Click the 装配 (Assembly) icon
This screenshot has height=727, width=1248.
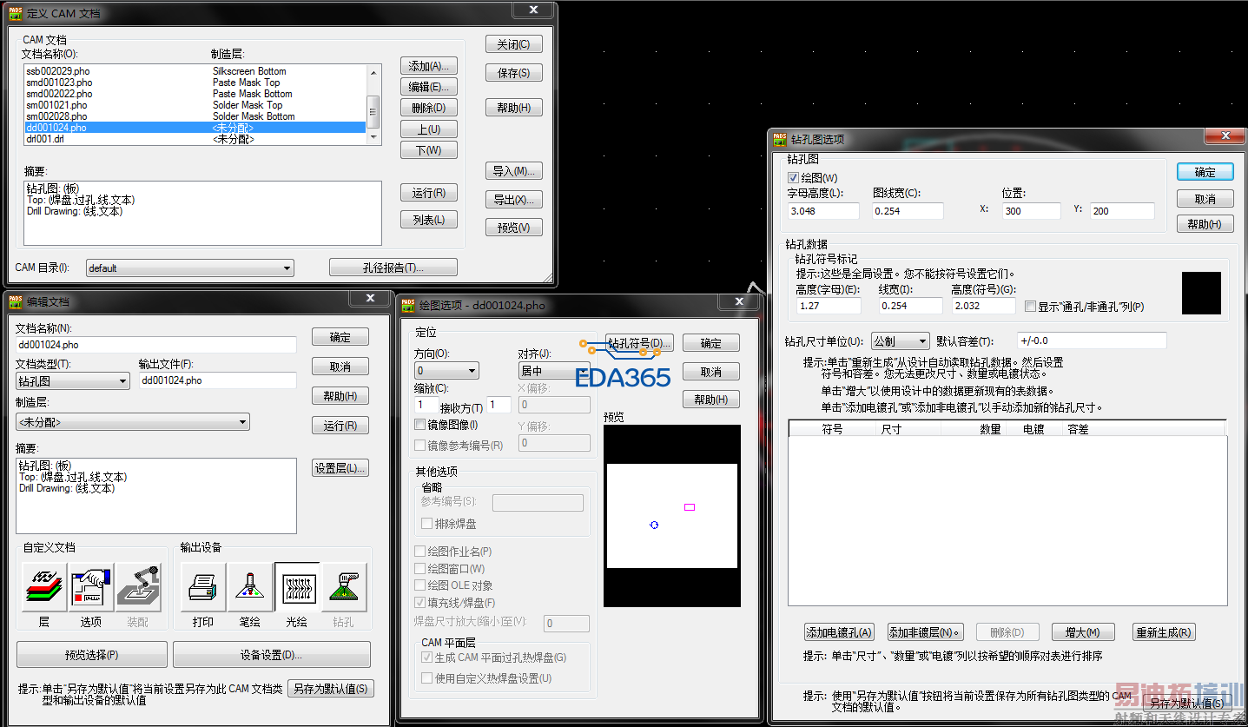138,587
